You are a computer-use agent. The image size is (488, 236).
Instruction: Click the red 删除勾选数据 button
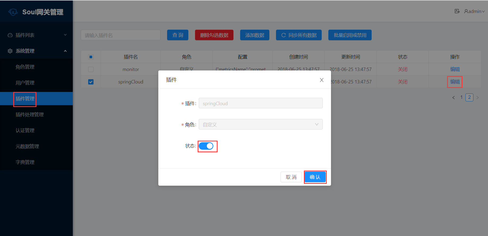[214, 35]
